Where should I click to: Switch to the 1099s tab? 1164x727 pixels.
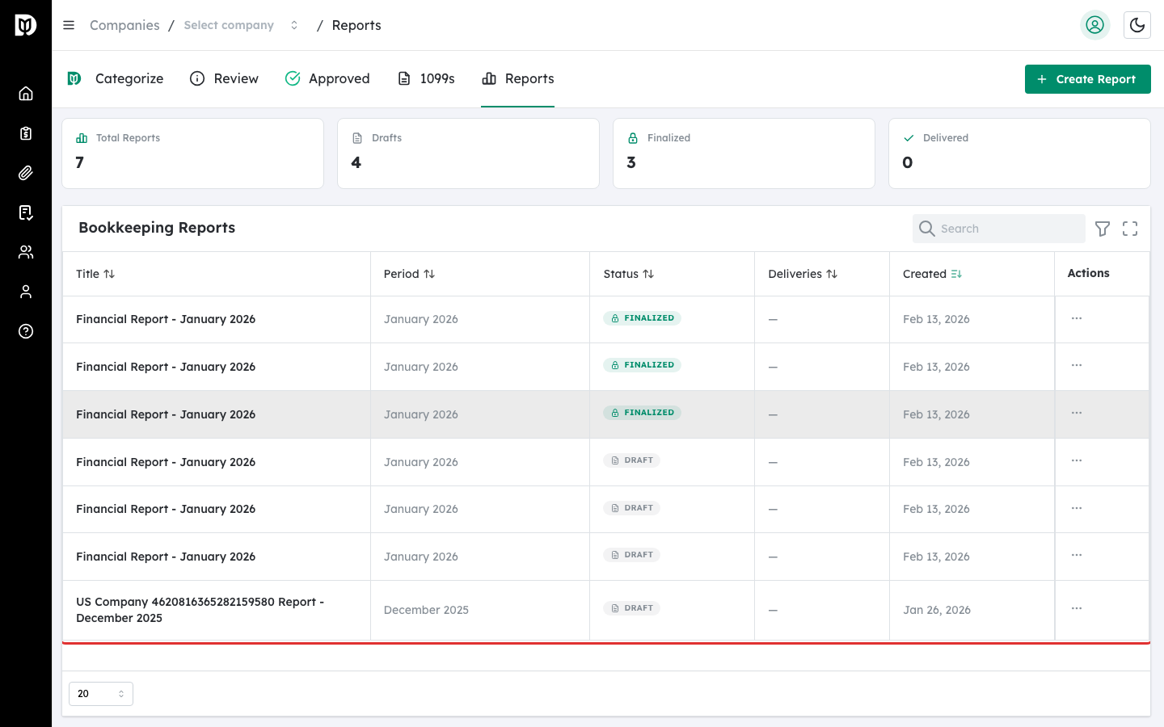point(426,78)
